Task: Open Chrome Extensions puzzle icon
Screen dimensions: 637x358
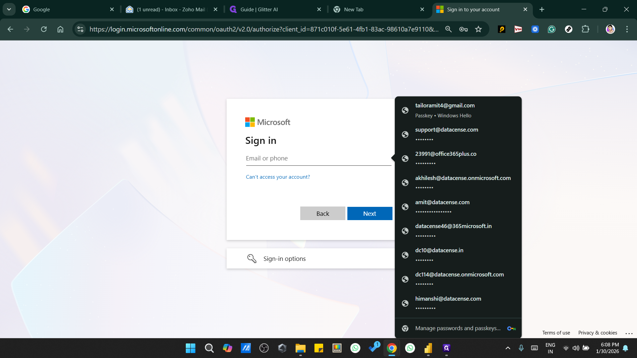Action: click(x=585, y=29)
